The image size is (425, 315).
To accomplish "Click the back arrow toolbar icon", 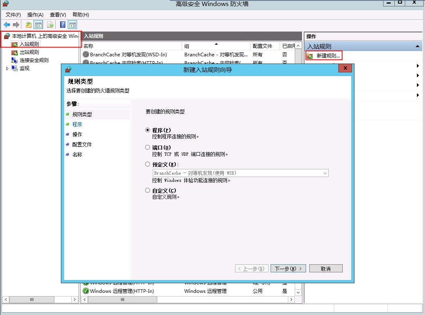I will tap(7, 25).
